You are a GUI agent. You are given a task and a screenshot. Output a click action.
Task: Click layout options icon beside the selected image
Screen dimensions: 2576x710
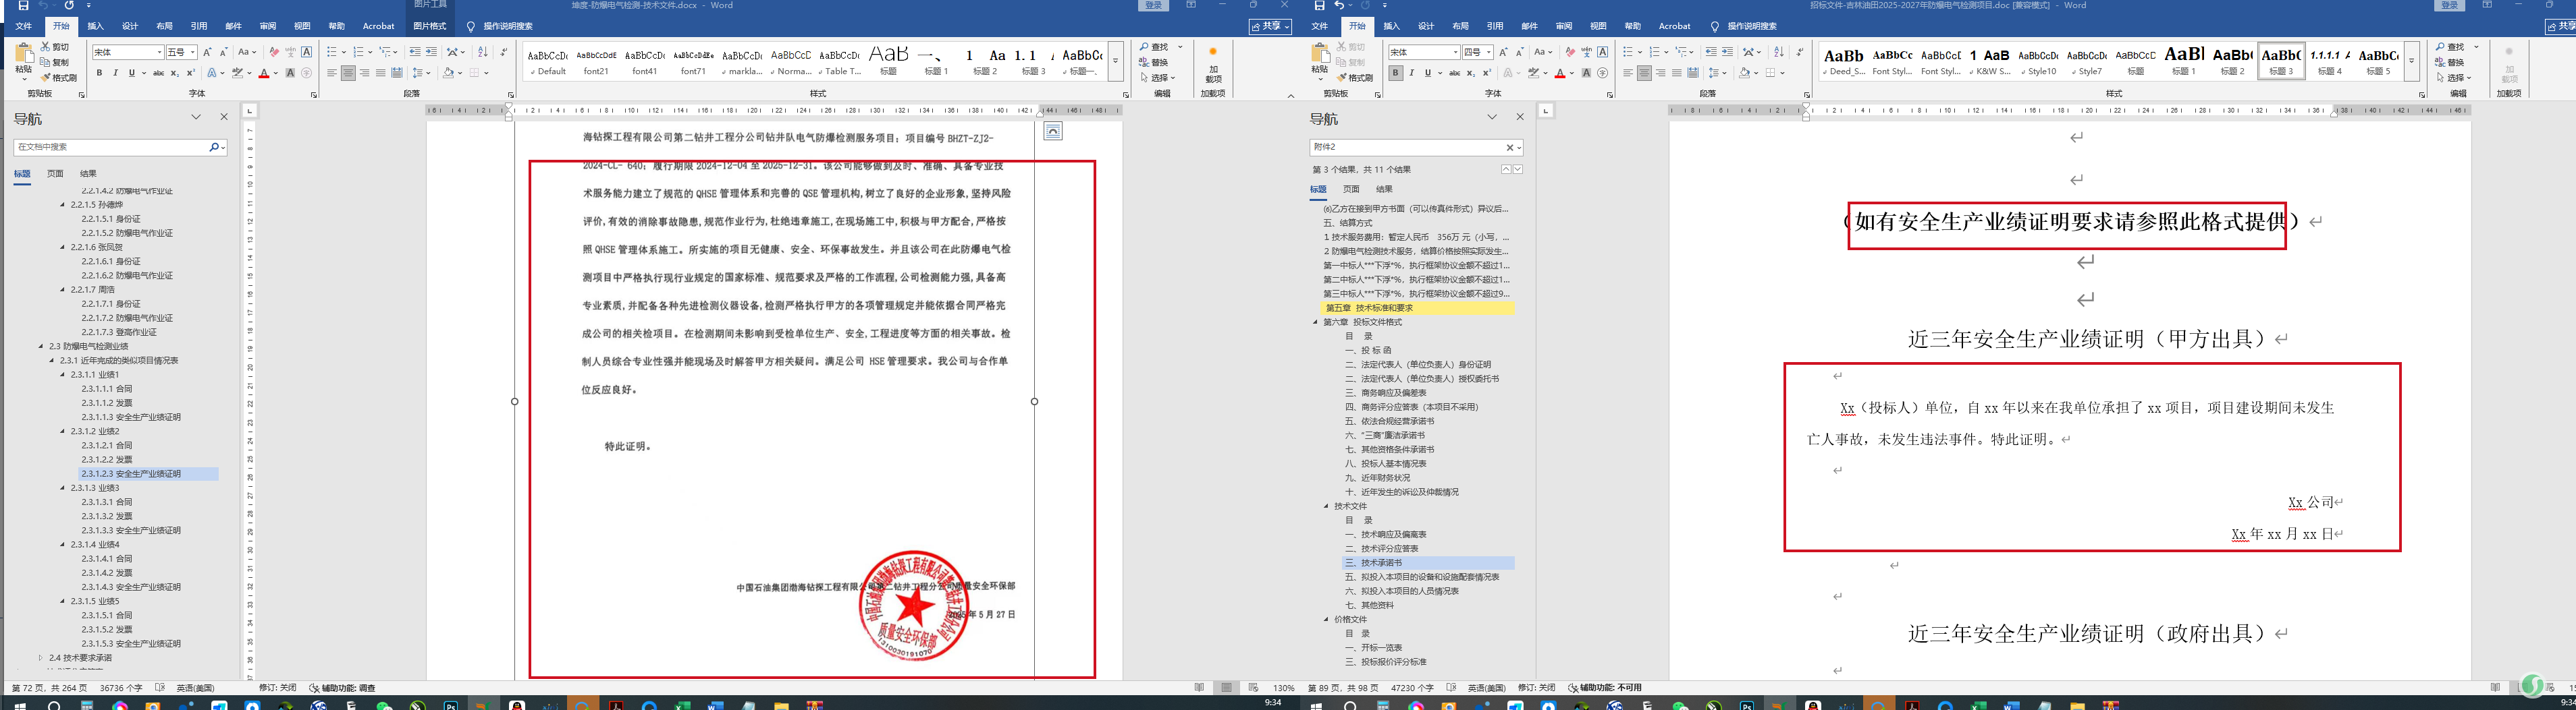(x=1053, y=131)
